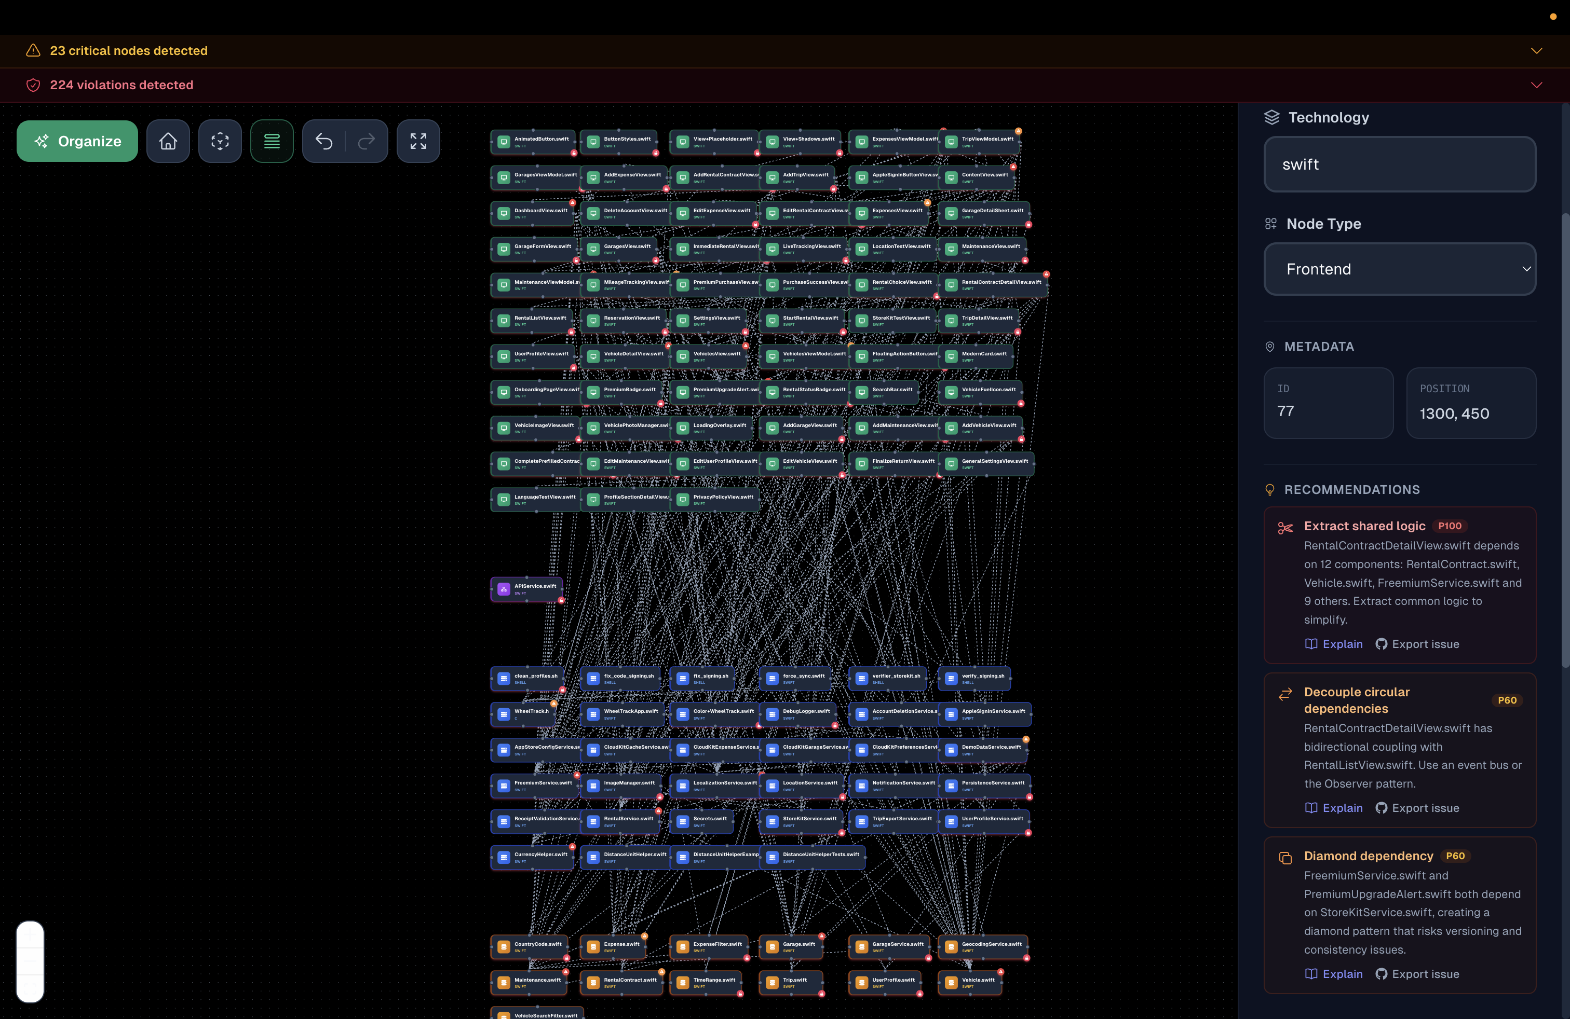Click the Technology field containing swift
The height and width of the screenshot is (1019, 1570).
1399,164
